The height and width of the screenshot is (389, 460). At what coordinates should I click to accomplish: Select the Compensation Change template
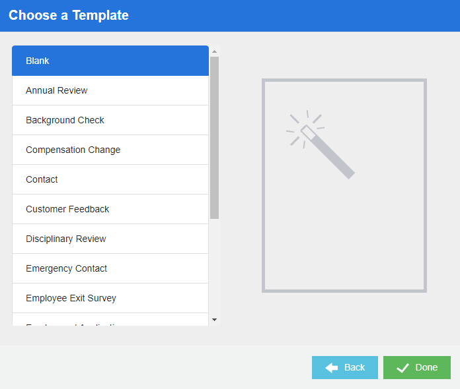110,150
